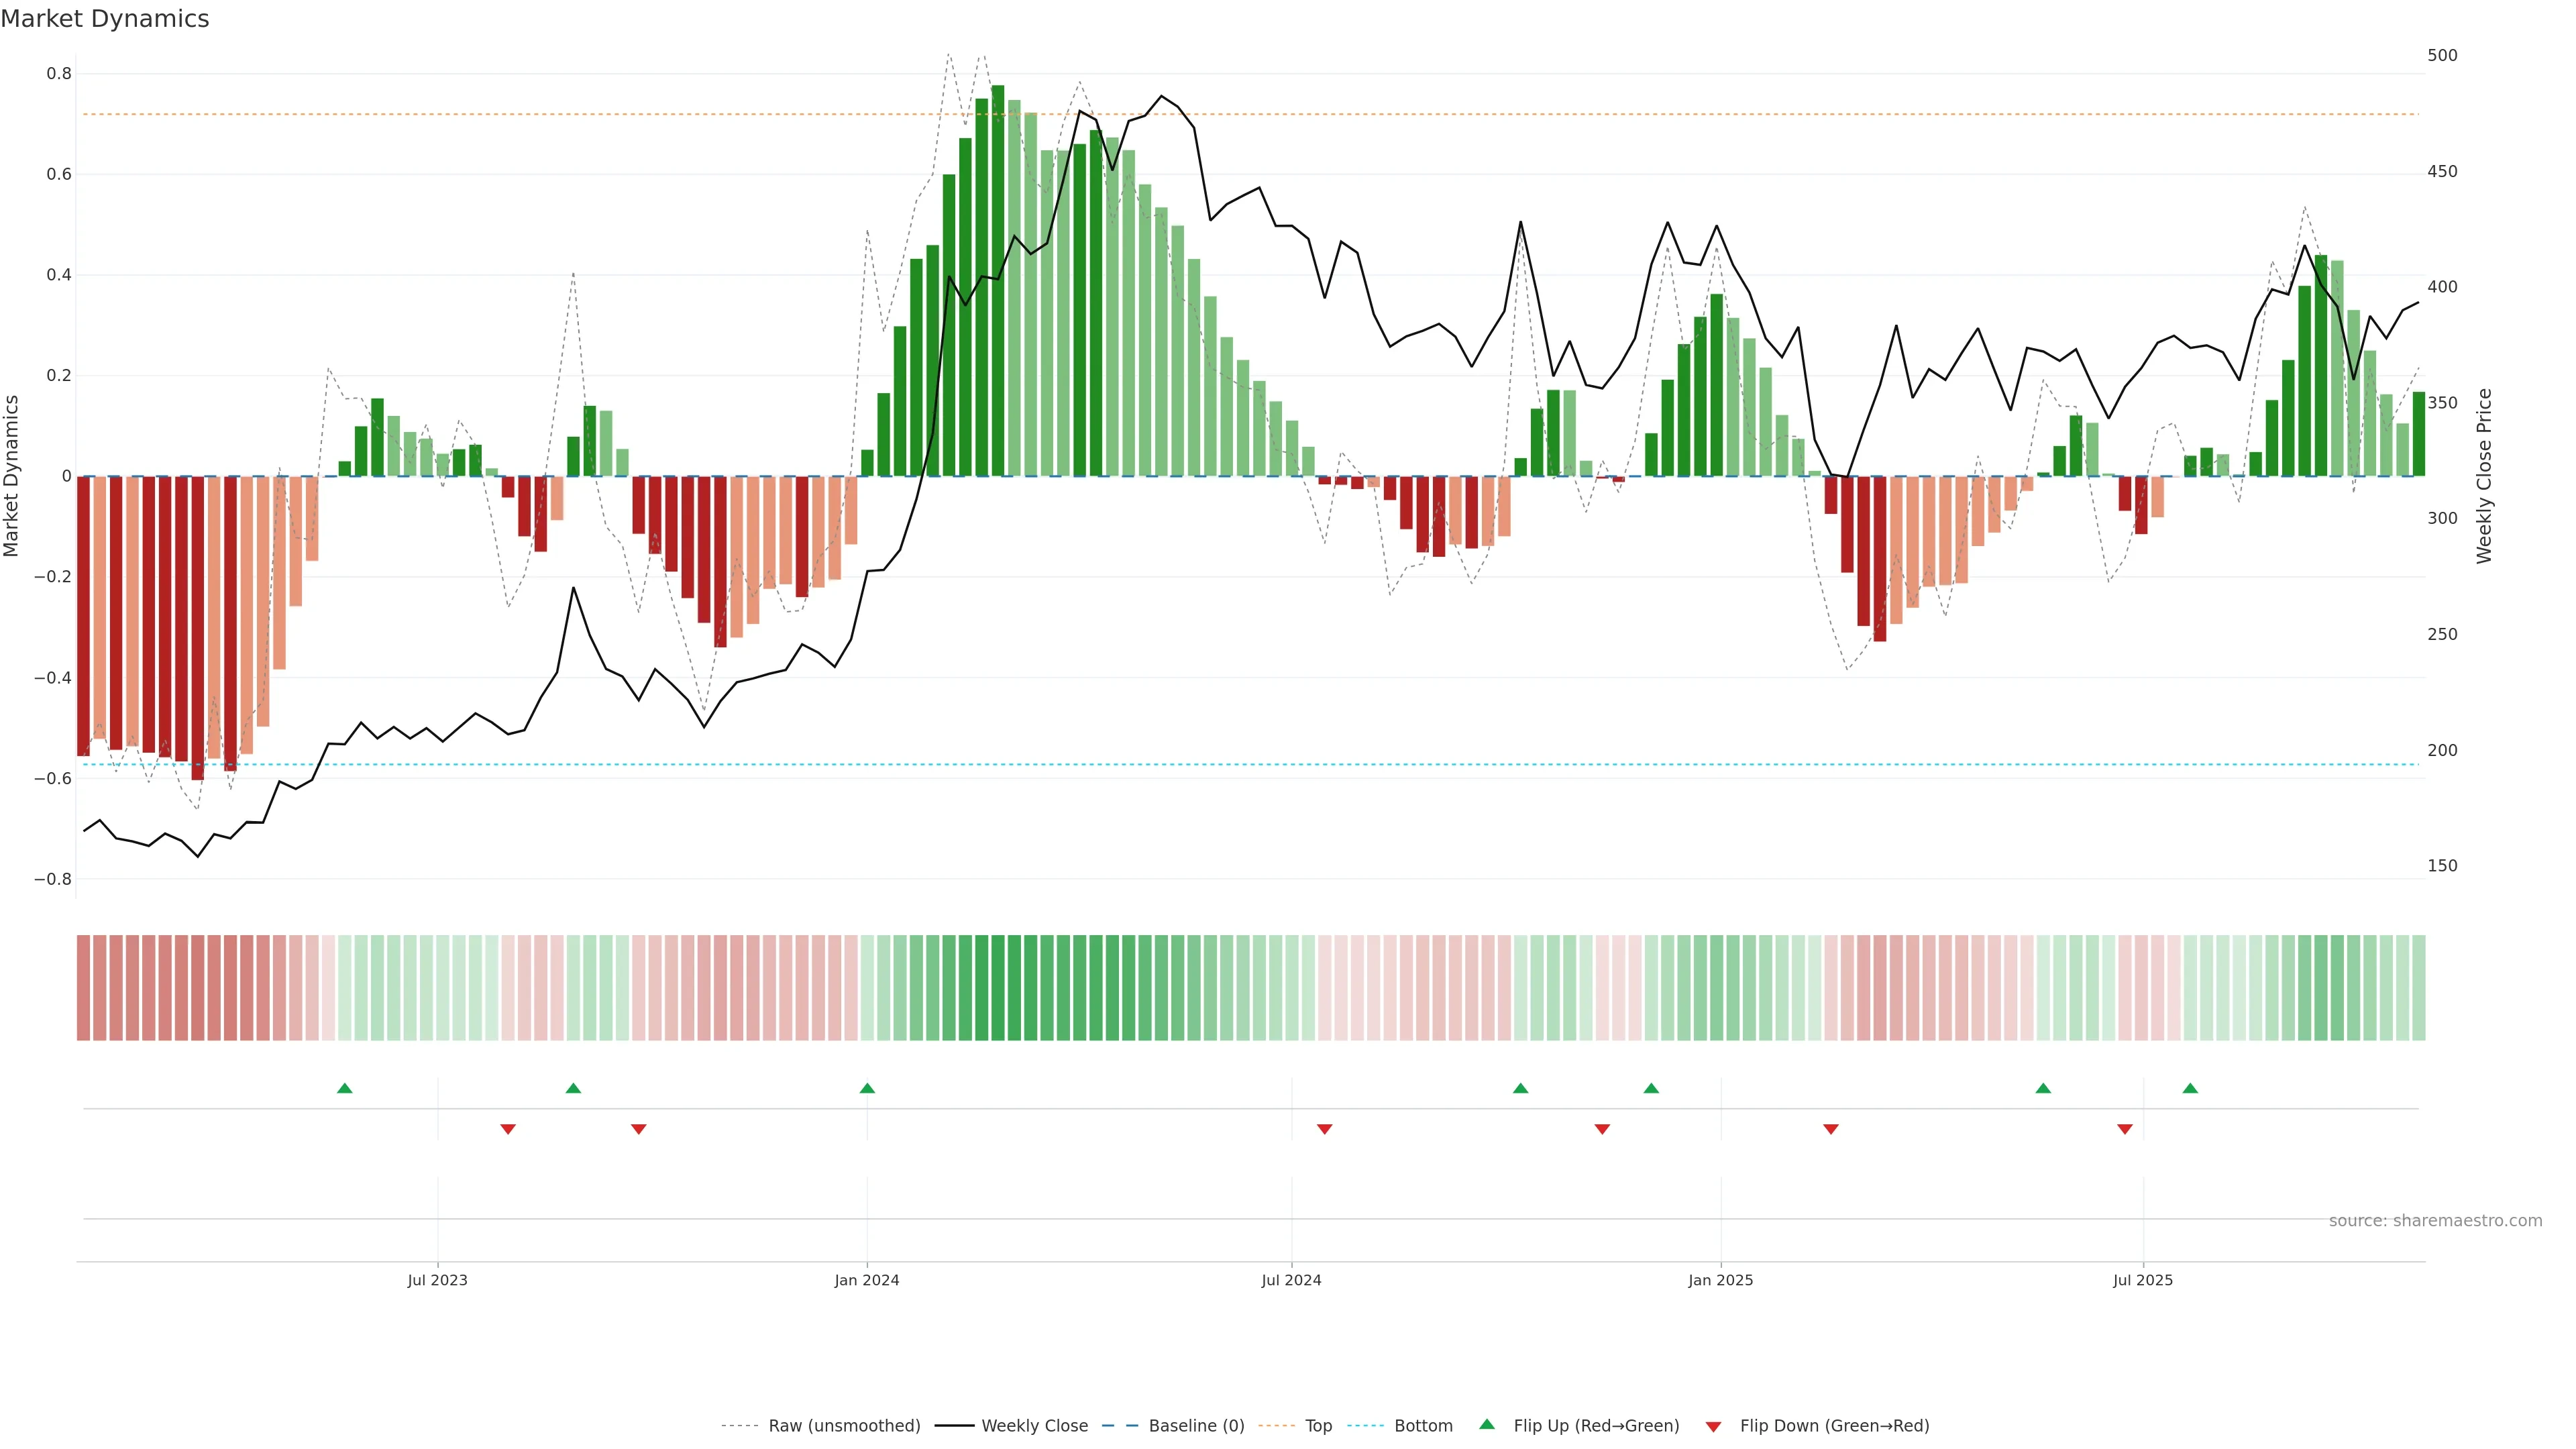The height and width of the screenshot is (1449, 2576).
Task: Hide the Top threshold legend item
Action: click(1318, 1426)
